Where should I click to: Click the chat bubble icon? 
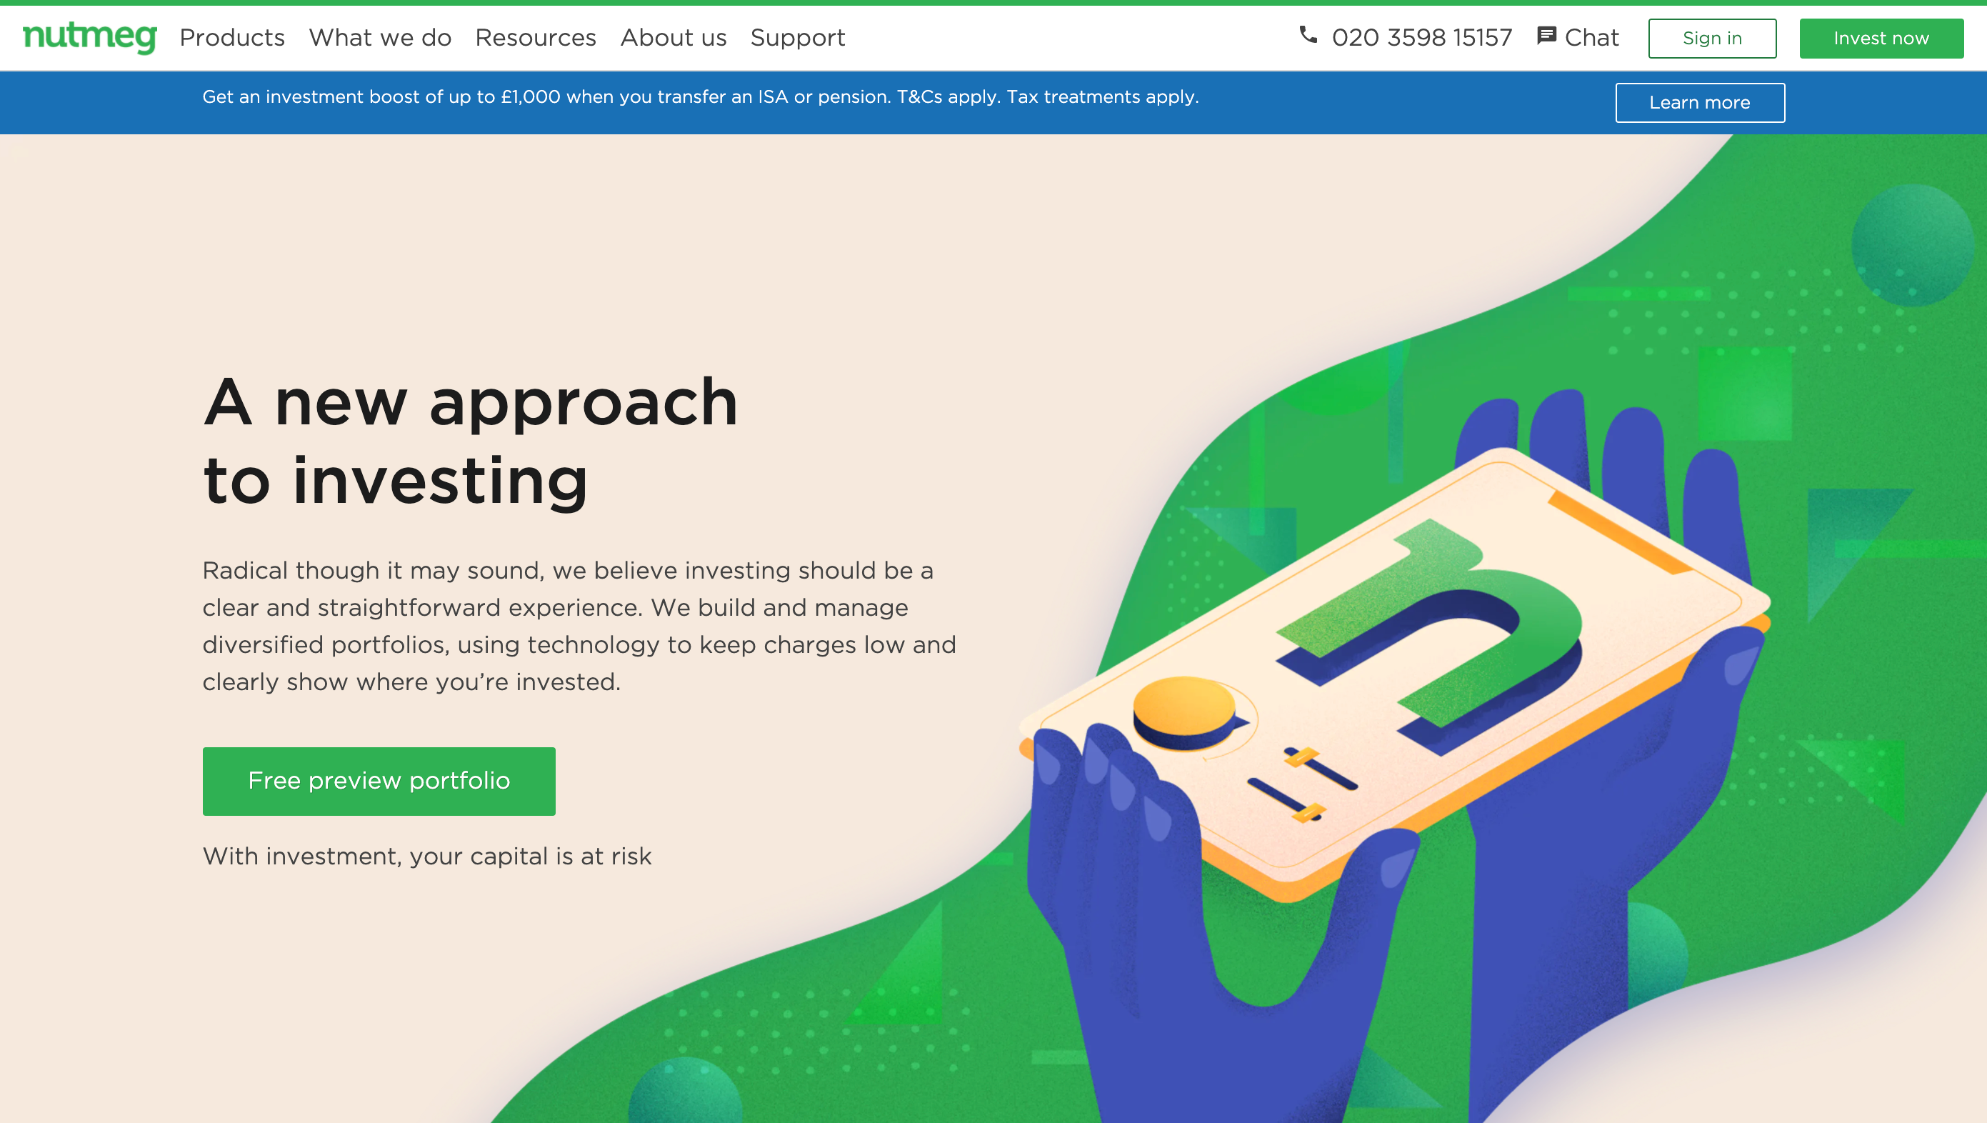tap(1546, 36)
